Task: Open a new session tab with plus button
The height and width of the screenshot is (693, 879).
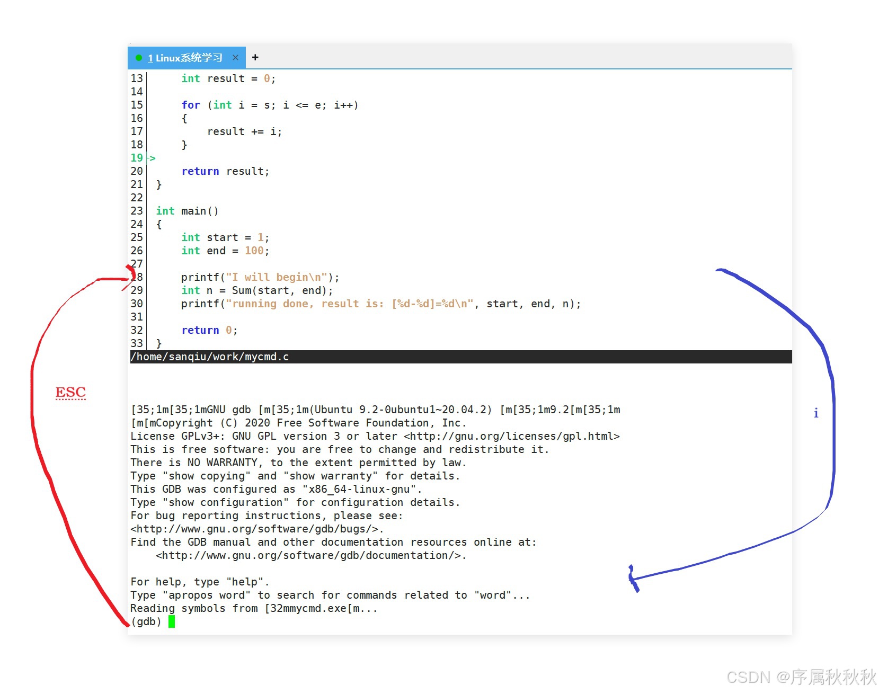Action: [x=255, y=57]
